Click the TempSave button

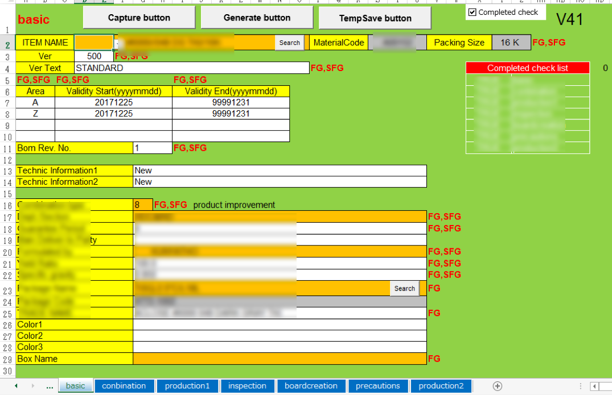tap(375, 18)
